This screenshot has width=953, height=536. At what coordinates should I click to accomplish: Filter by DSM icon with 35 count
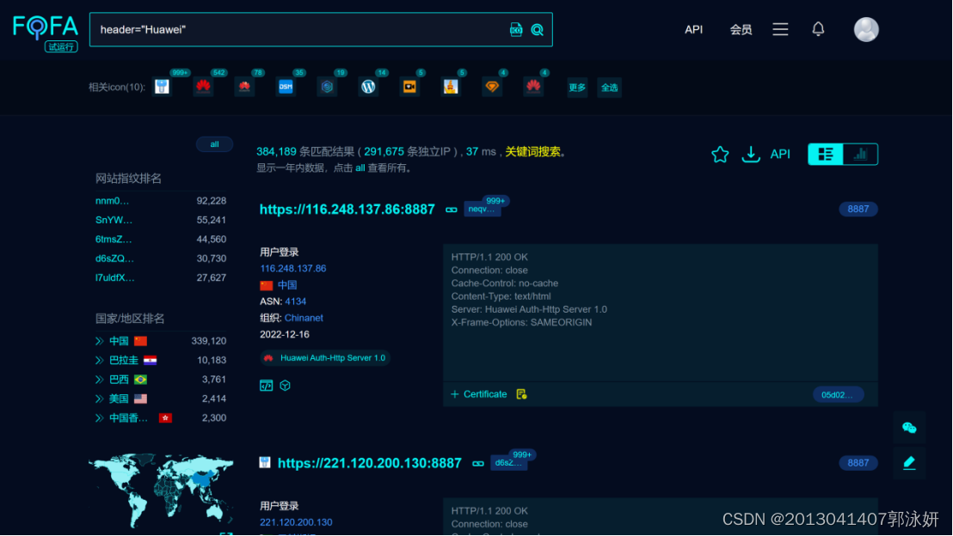point(286,87)
